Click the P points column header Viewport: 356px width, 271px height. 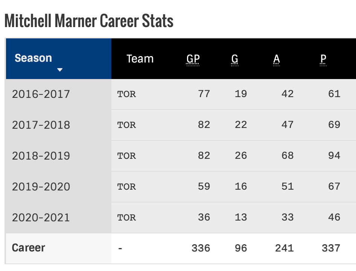click(x=323, y=59)
